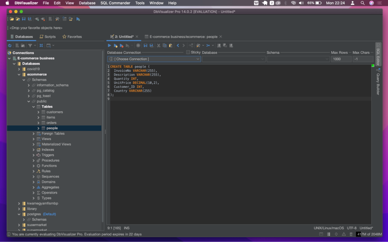Select the people table in the tree
This screenshot has height=242, width=388.
[52, 128]
